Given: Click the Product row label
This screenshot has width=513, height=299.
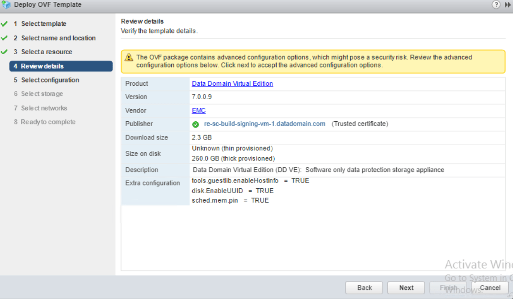Looking at the screenshot, I should (x=137, y=84).
